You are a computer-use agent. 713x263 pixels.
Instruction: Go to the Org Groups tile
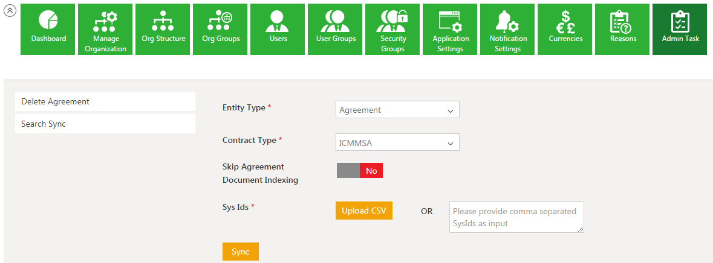[x=221, y=29]
